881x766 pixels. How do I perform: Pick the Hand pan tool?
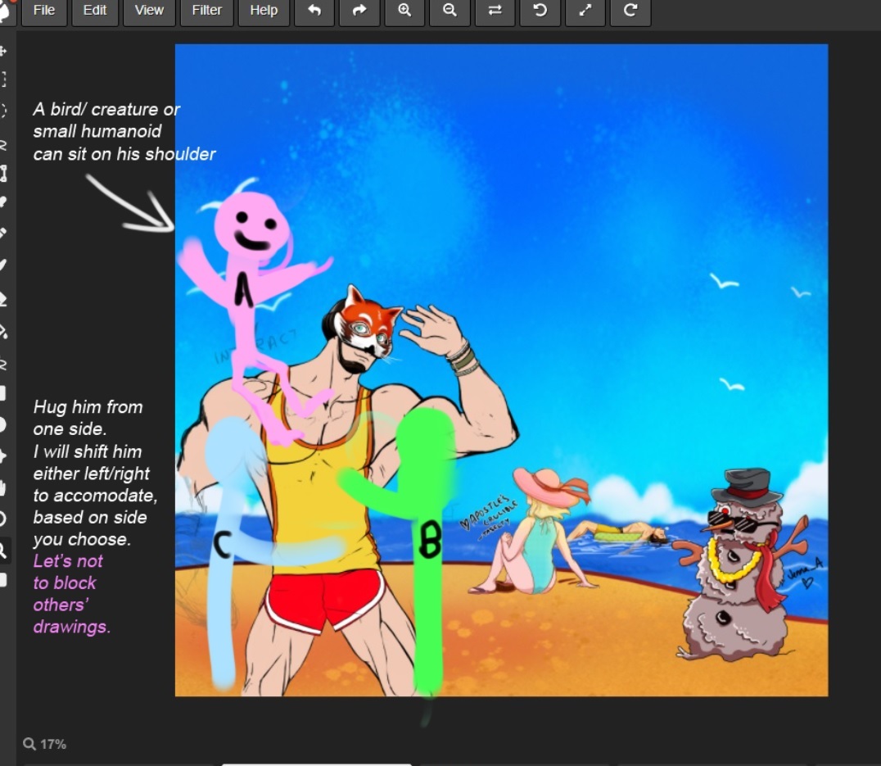(3, 487)
